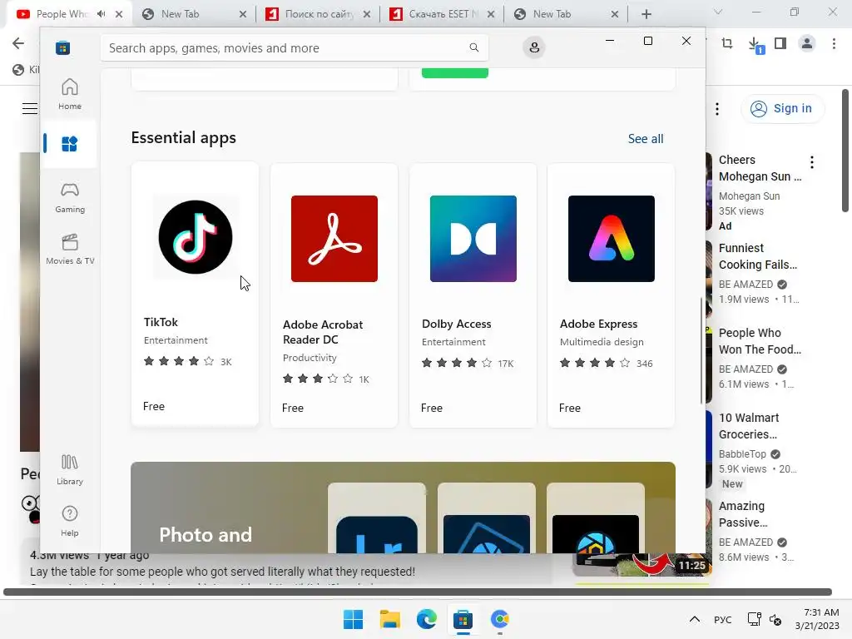Open People Who Won The Food video
Screen dimensions: 852x639
coord(760,341)
